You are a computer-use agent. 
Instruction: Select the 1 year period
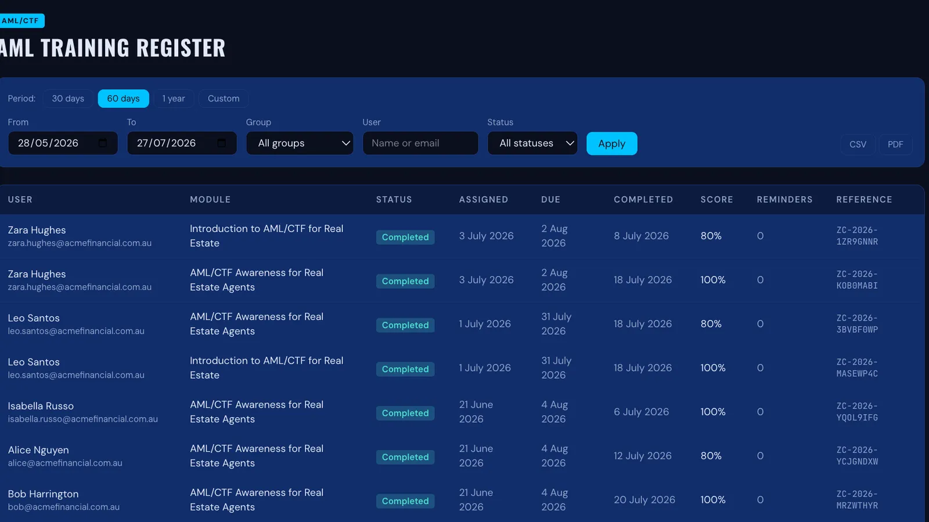click(x=174, y=99)
